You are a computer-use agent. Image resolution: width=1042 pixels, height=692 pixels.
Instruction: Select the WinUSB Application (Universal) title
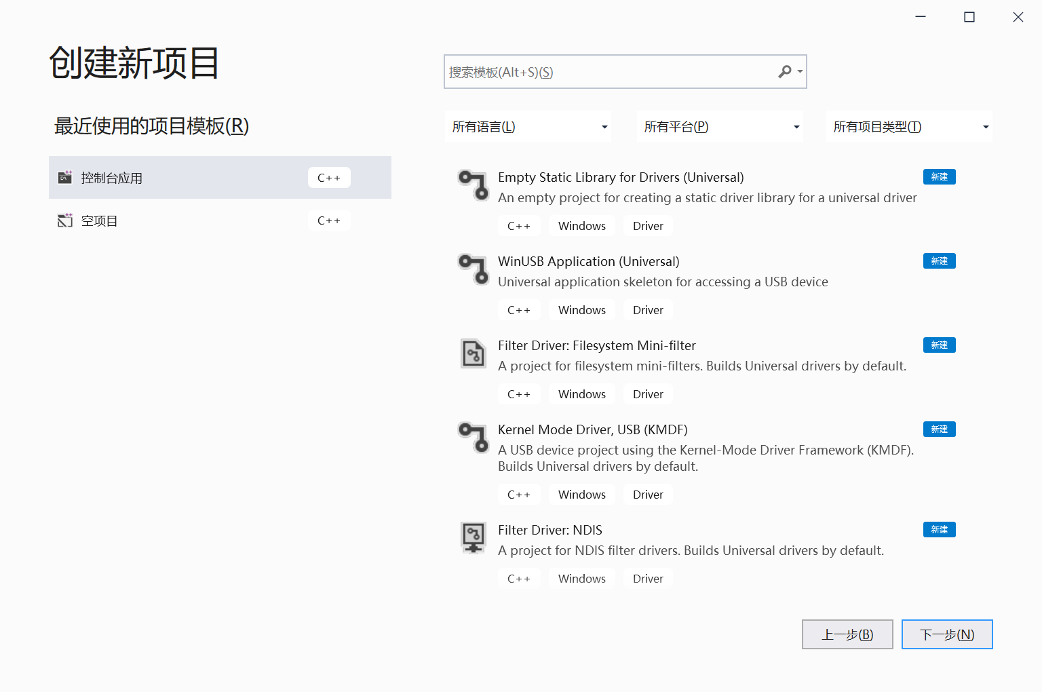[588, 261]
